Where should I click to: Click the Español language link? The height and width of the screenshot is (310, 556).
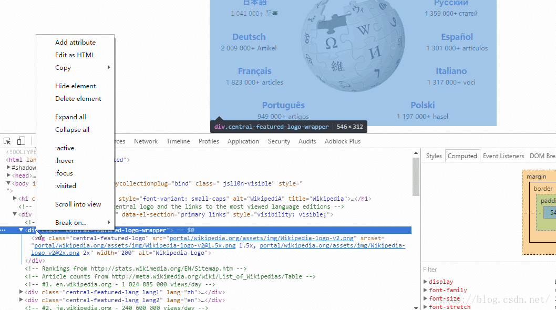[x=457, y=37]
